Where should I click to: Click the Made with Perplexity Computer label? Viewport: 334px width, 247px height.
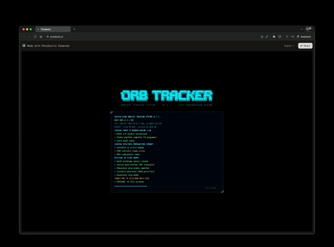[x=48, y=46]
